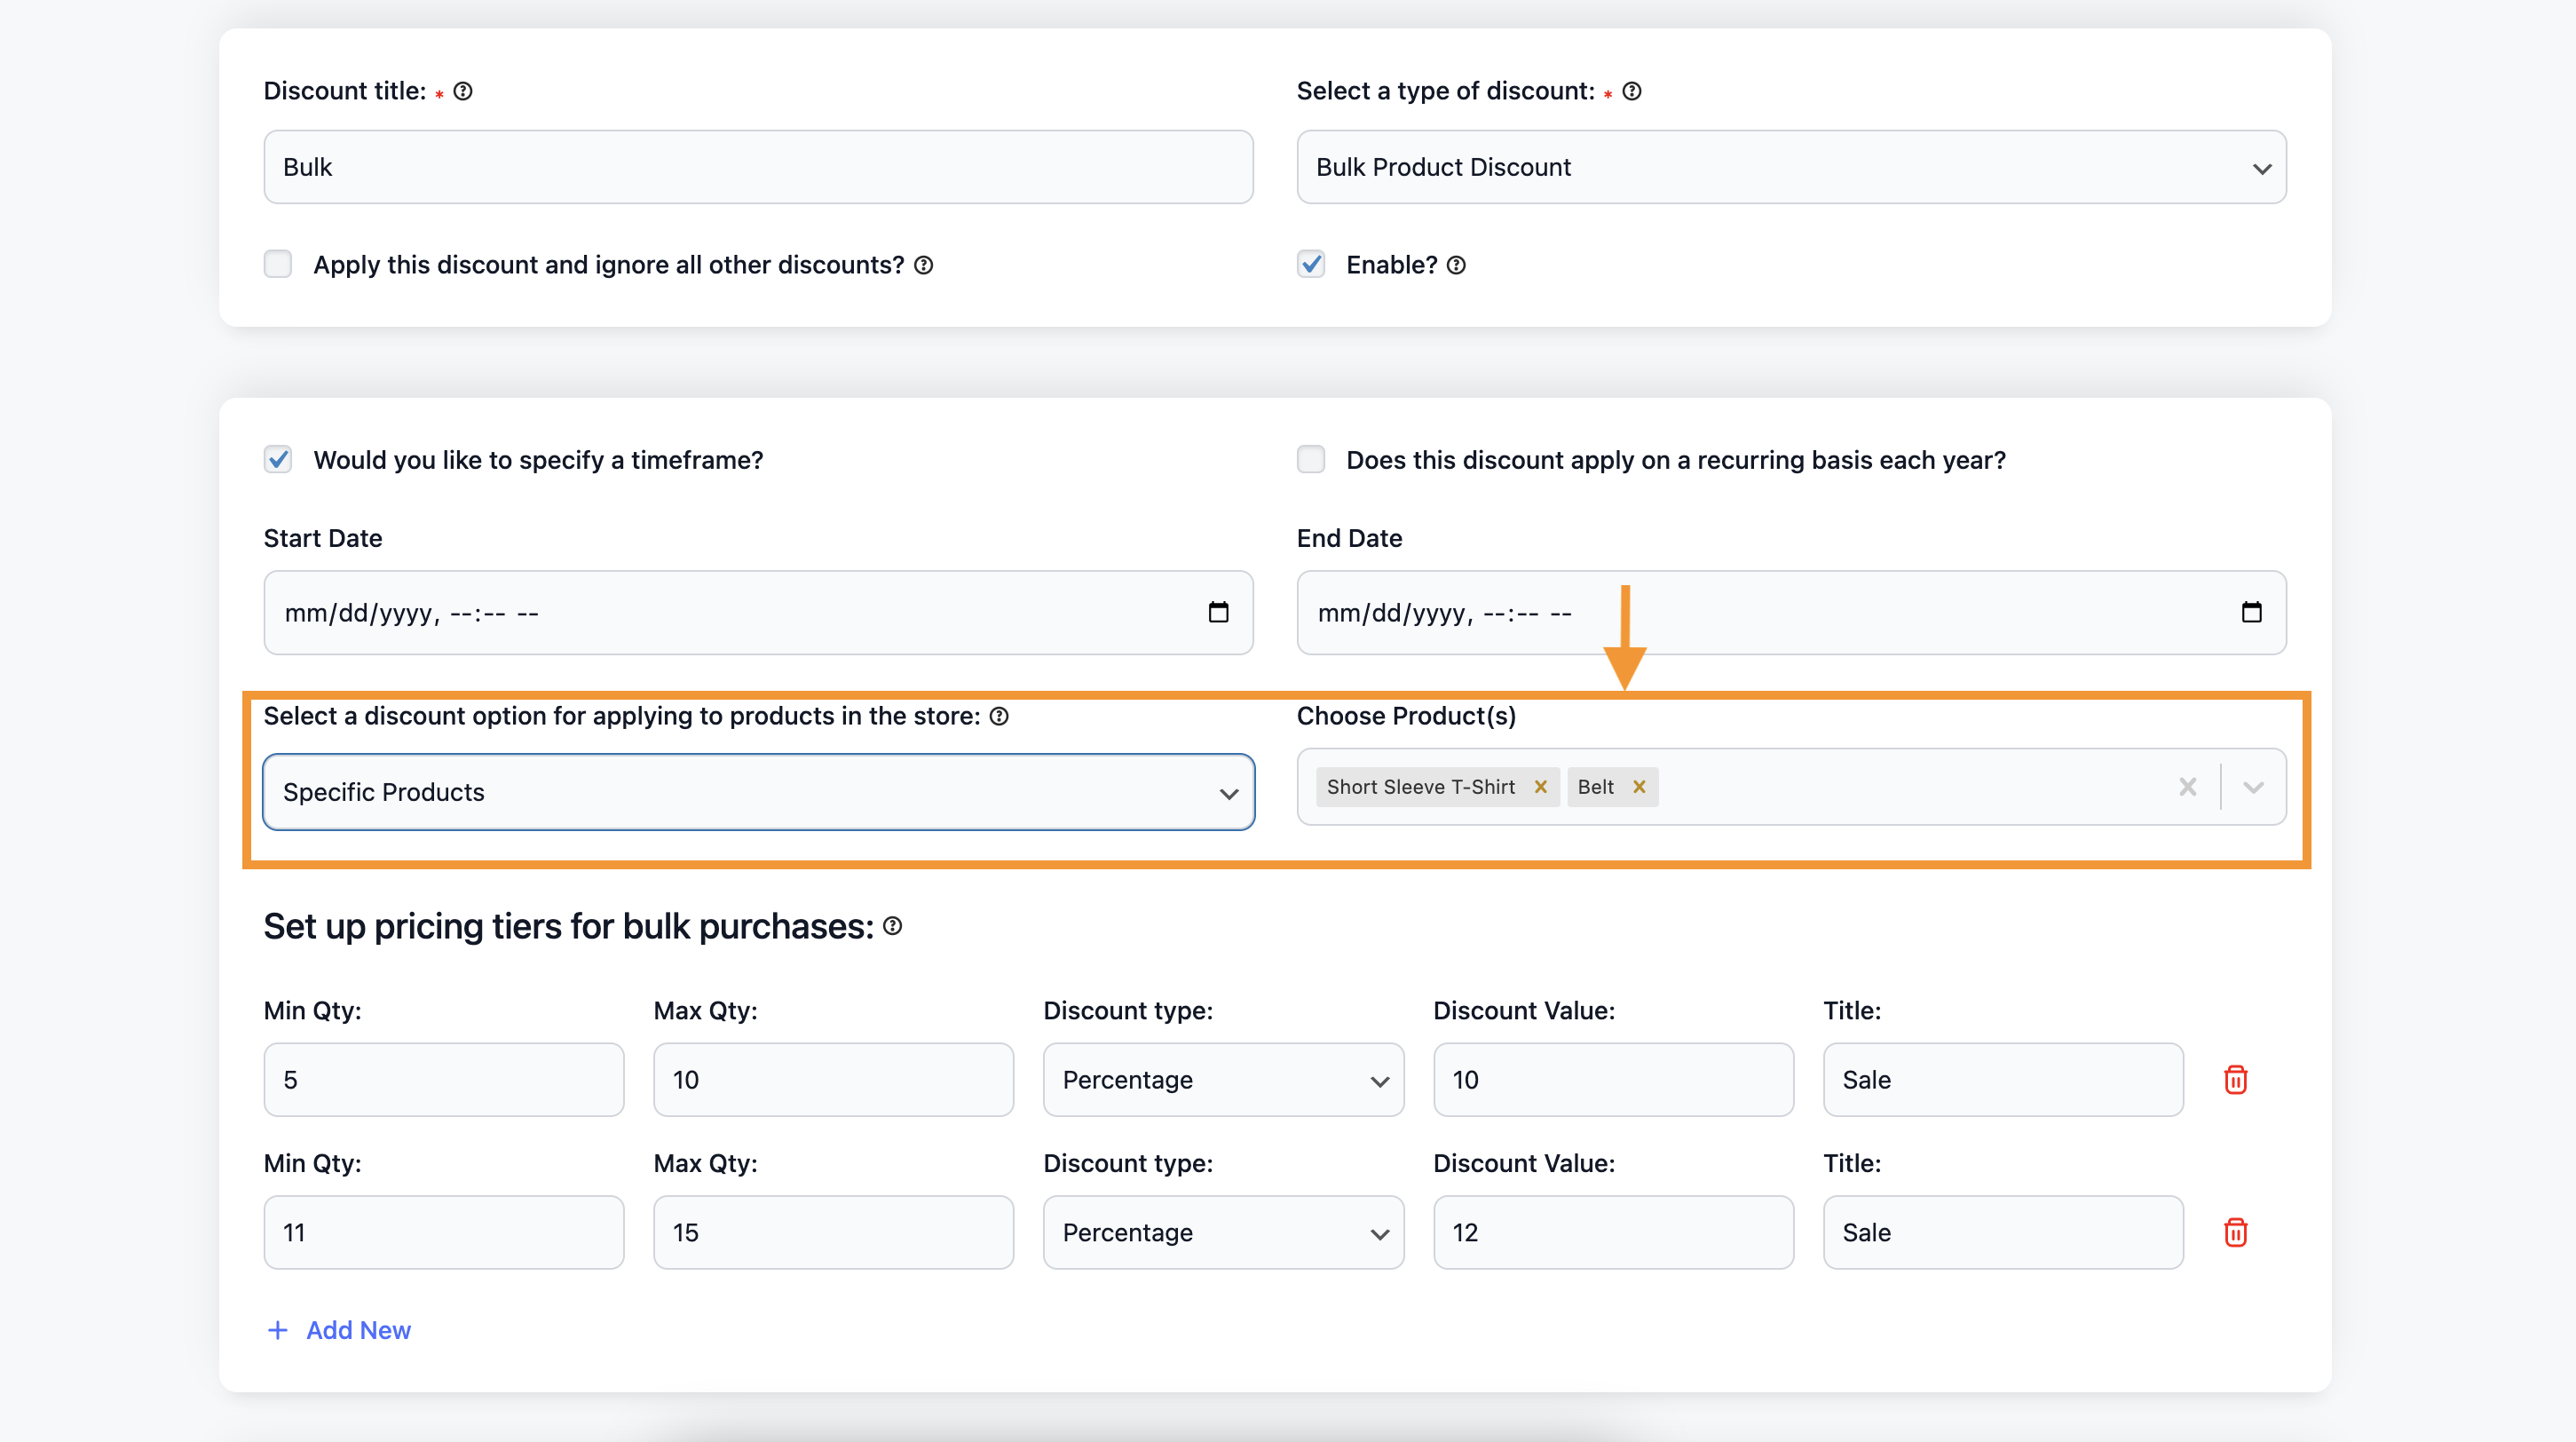Click the End Date calendar input field
2576x1442 pixels.
1790,612
